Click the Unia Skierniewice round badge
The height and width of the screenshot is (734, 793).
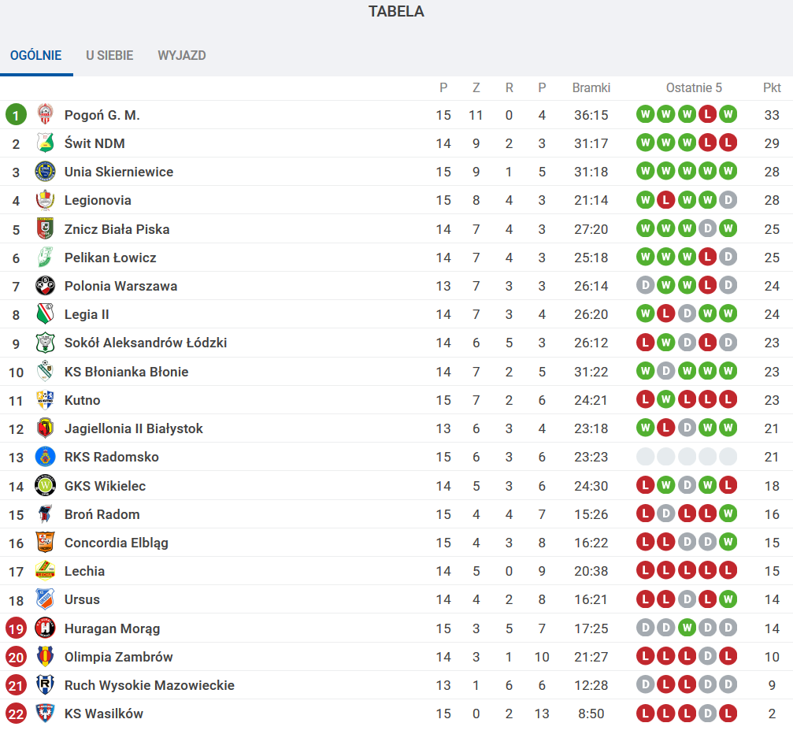point(45,172)
